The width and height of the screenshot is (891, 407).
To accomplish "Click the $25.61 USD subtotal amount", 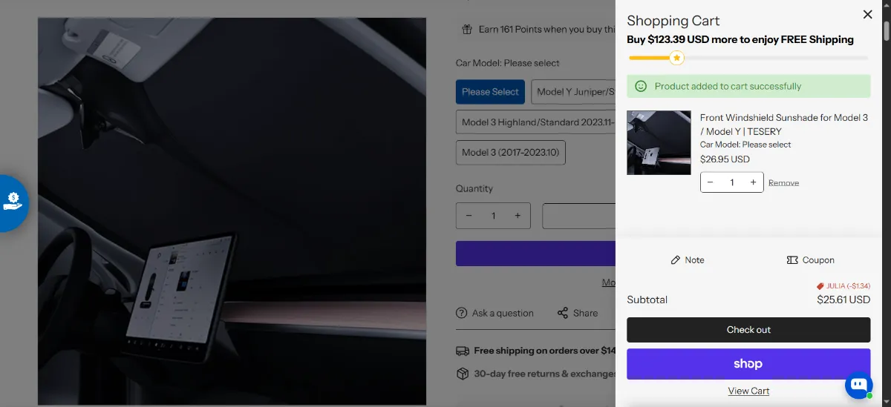I will [843, 300].
